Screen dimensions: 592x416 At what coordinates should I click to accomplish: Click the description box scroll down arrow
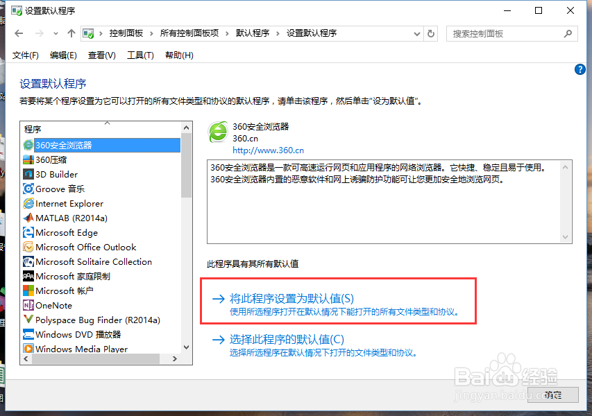[565, 237]
